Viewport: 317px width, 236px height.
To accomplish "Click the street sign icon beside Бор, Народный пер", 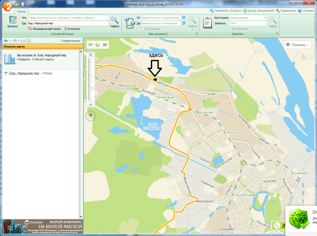I will 6,73.
